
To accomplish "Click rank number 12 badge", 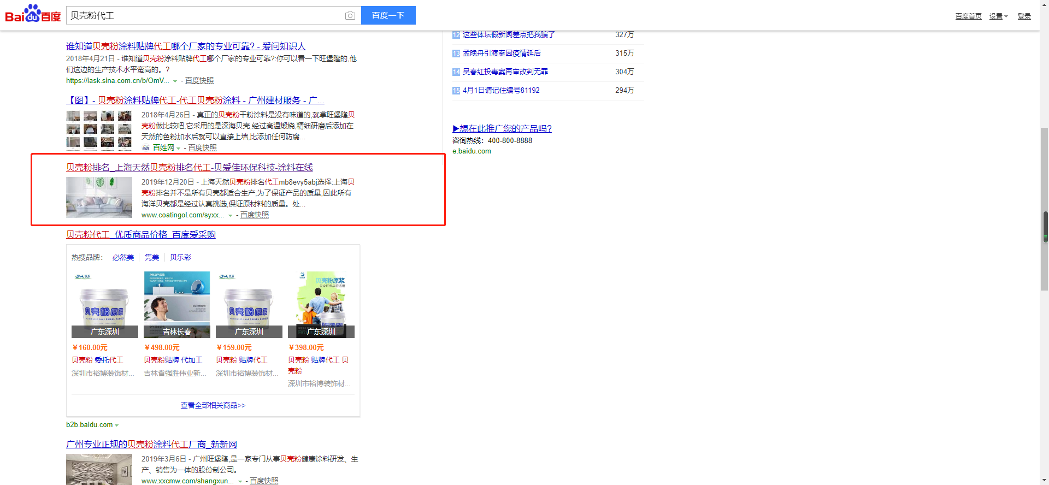I will click(456, 35).
